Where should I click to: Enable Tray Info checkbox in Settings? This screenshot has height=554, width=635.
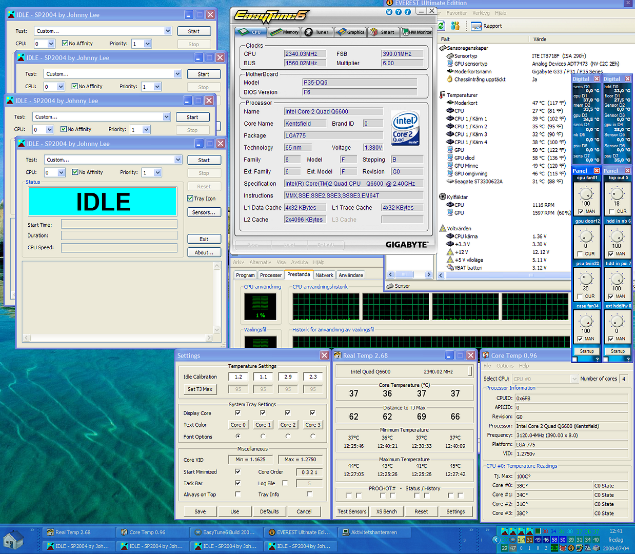tap(309, 494)
